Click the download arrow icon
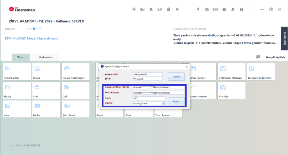 (x=198, y=9)
